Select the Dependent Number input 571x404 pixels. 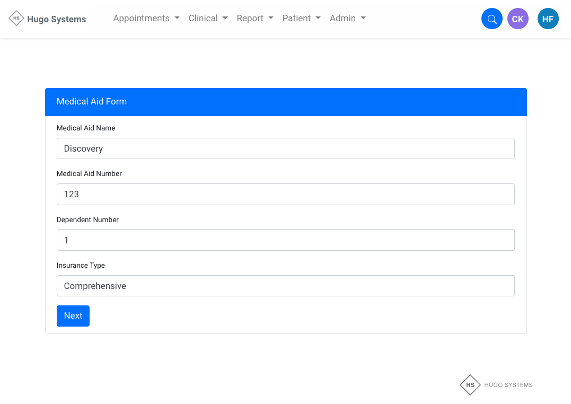285,240
